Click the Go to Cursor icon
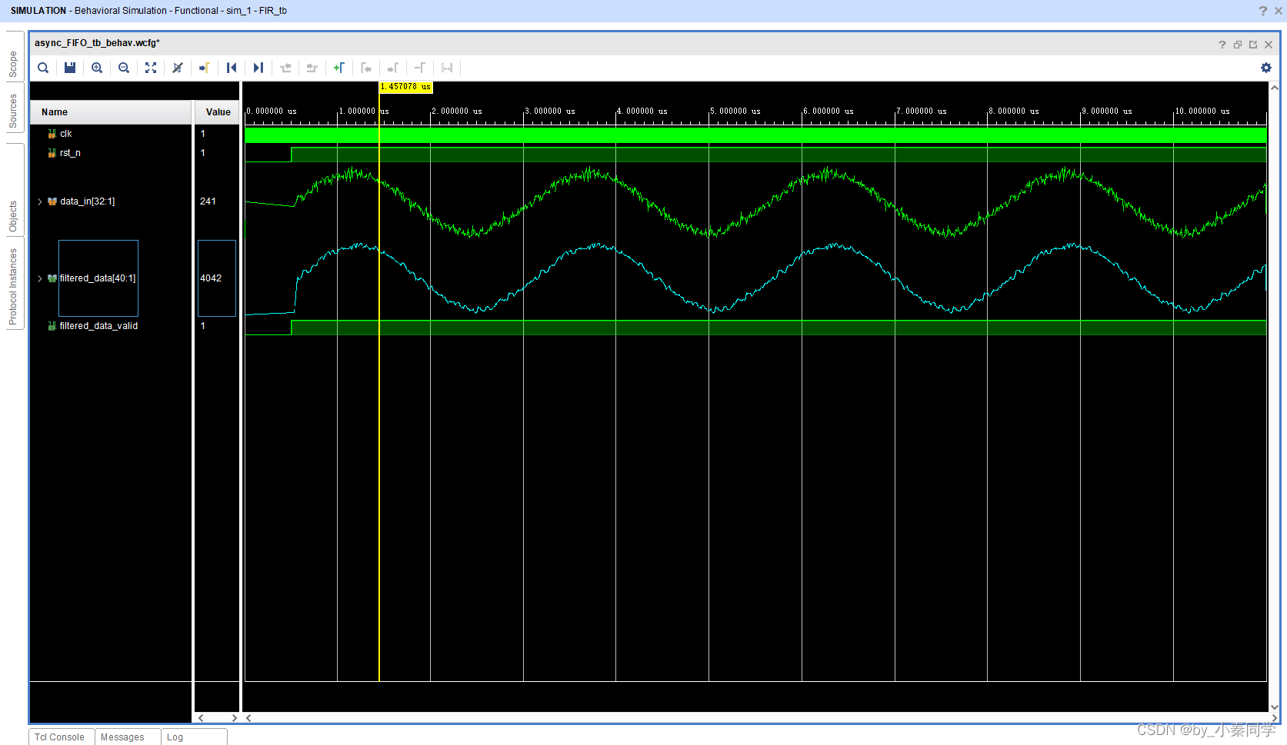Image resolution: width=1287 pixels, height=745 pixels. 205,68
